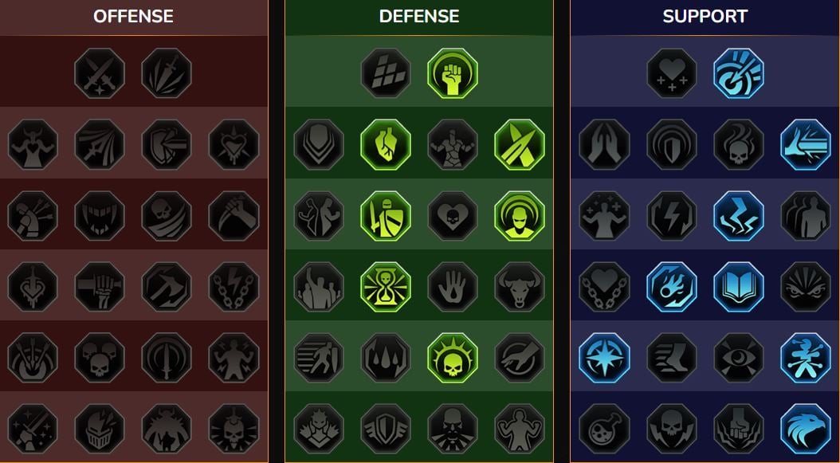The width and height of the screenshot is (840, 463).
Task: Click the glowing green raised fist mastery
Action: click(x=453, y=73)
